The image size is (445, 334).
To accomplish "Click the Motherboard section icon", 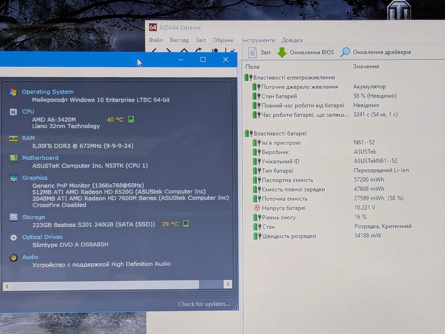I will 14,158.
